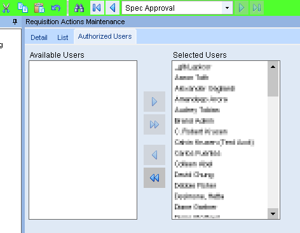The height and width of the screenshot is (233, 300).
Task: Go to the next record
Action: pos(242,8)
